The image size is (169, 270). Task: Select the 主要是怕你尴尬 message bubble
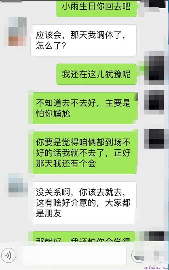pos(83,108)
